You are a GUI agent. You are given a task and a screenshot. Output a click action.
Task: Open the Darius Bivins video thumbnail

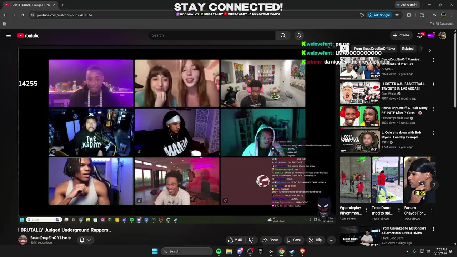(x=360, y=236)
